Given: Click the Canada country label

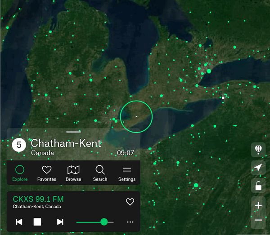Looking at the screenshot, I should [x=42, y=153].
